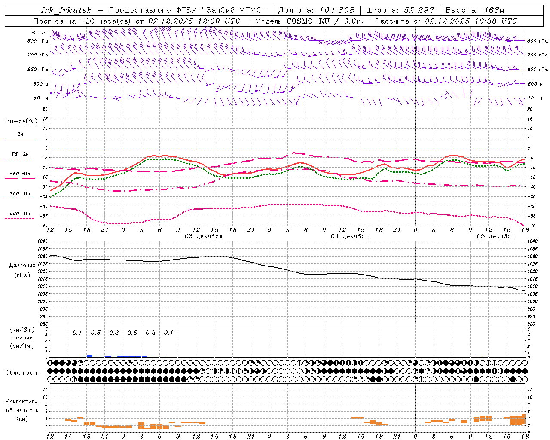Image resolution: width=550 pixels, height=440 pixels.
Task: Click the station name Irk_Irkutsk in header
Action: (x=67, y=10)
